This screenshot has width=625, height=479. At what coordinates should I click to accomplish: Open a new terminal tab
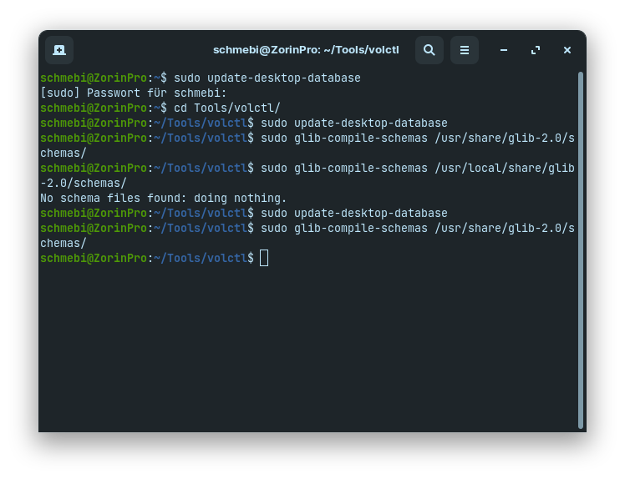click(x=59, y=50)
